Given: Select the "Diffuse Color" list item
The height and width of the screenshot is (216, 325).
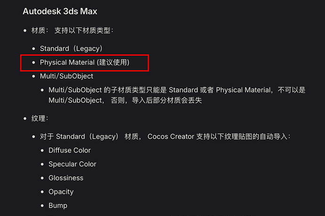Looking at the screenshot, I should (70, 150).
